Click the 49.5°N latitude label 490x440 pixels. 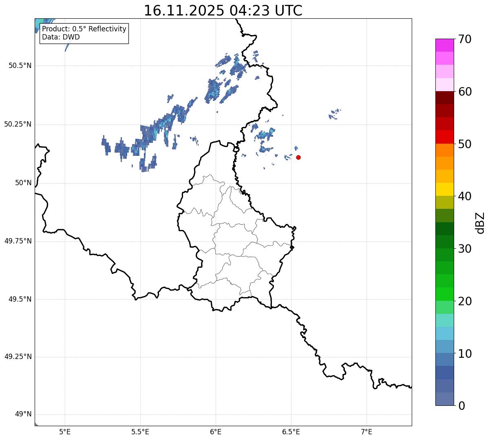[20, 299]
